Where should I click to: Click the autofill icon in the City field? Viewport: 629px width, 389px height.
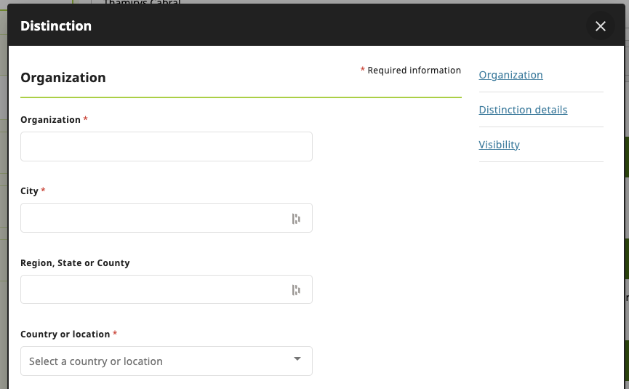(x=296, y=219)
